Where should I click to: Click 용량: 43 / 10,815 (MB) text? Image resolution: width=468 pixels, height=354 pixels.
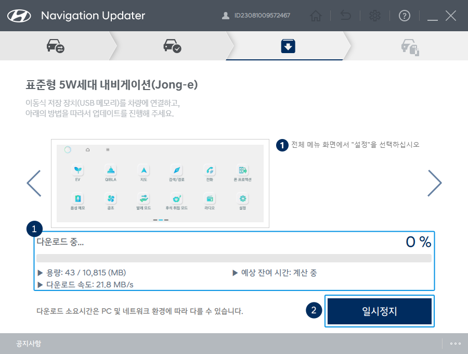click(86, 273)
